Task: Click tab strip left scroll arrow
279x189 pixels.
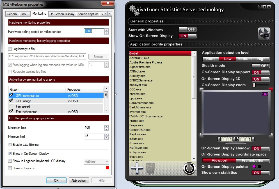Action: tap(105, 13)
